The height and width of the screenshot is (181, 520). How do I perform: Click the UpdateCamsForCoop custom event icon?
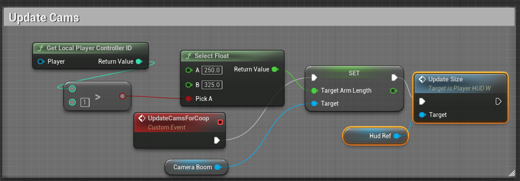pyautogui.click(x=141, y=118)
